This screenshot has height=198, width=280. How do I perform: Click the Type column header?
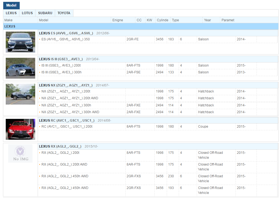tap(175, 20)
